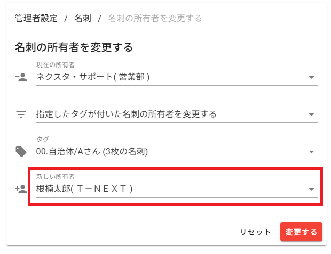Click the 00.自治体/Aさん tag field

coord(160,151)
